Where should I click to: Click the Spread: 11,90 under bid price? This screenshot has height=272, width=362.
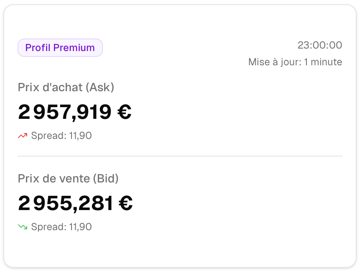[x=61, y=227]
